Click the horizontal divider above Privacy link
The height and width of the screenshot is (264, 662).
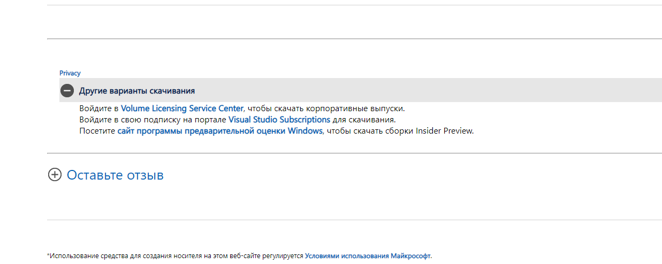point(354,38)
